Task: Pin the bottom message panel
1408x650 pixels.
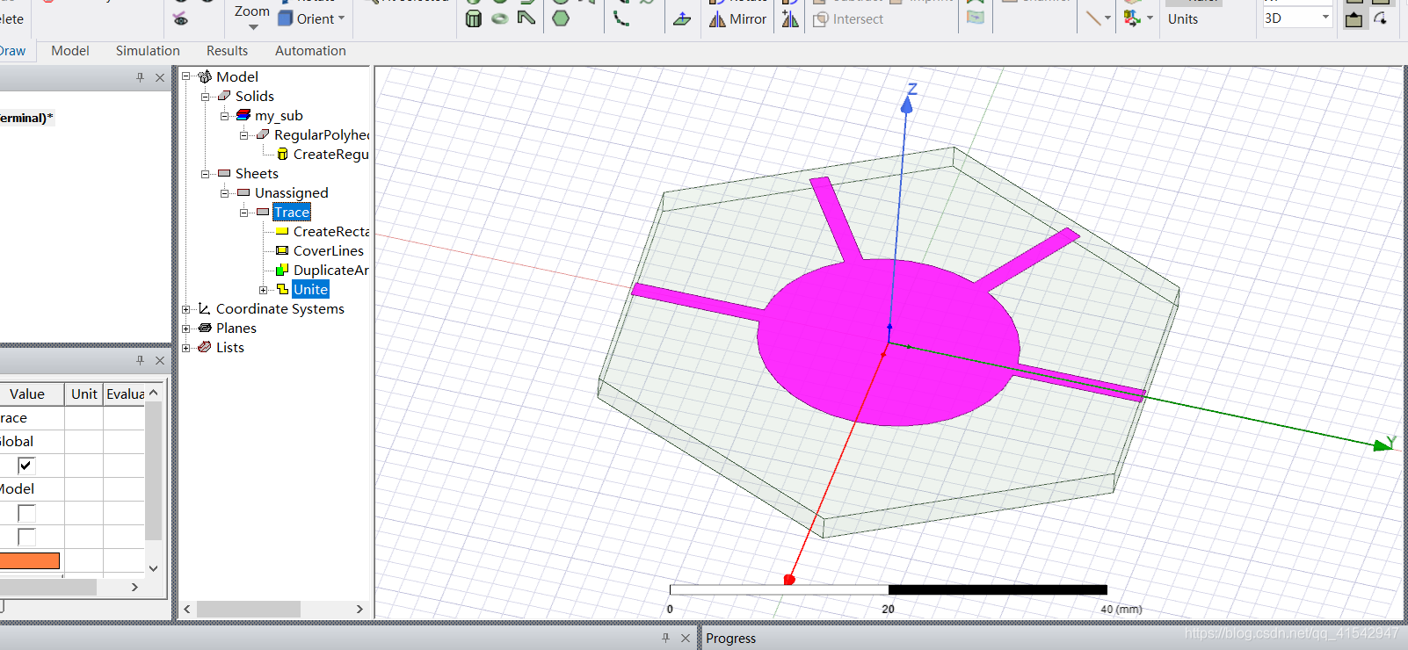Action: coord(665,638)
